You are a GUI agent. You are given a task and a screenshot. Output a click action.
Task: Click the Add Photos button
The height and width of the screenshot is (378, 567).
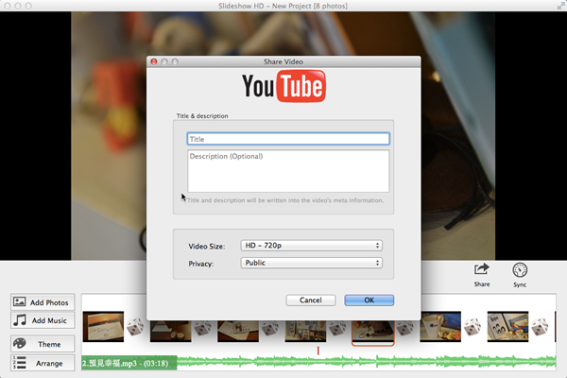click(x=43, y=302)
